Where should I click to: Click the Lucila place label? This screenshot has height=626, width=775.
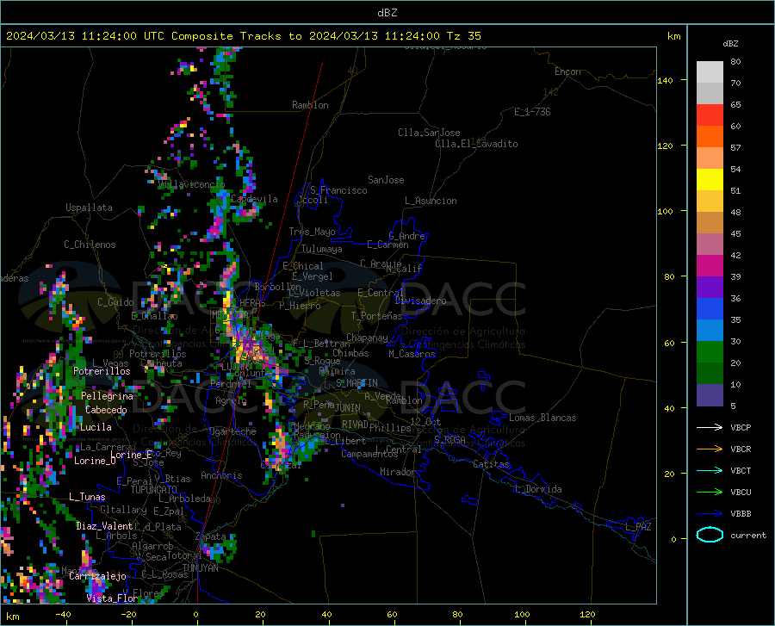(x=96, y=427)
